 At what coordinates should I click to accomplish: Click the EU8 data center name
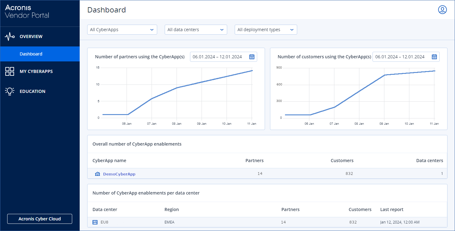click(x=104, y=222)
